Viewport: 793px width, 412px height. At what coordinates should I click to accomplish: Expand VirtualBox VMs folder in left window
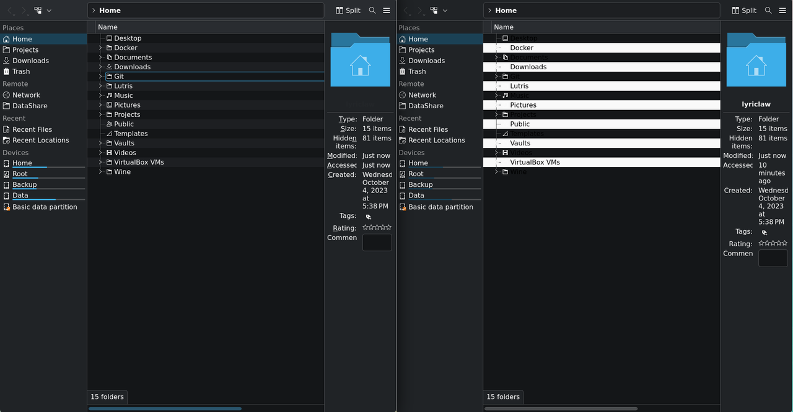100,162
